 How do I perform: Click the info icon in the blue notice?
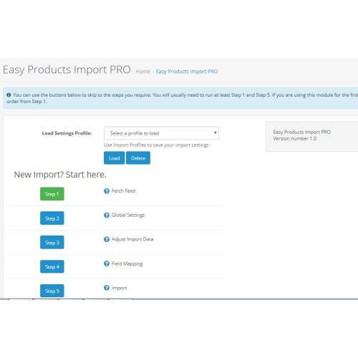click(9, 95)
